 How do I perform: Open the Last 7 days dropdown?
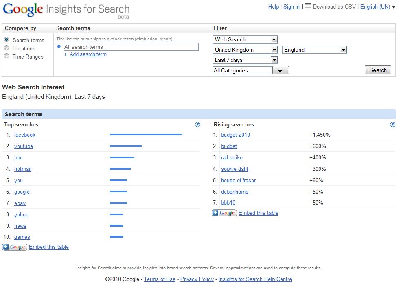point(245,60)
